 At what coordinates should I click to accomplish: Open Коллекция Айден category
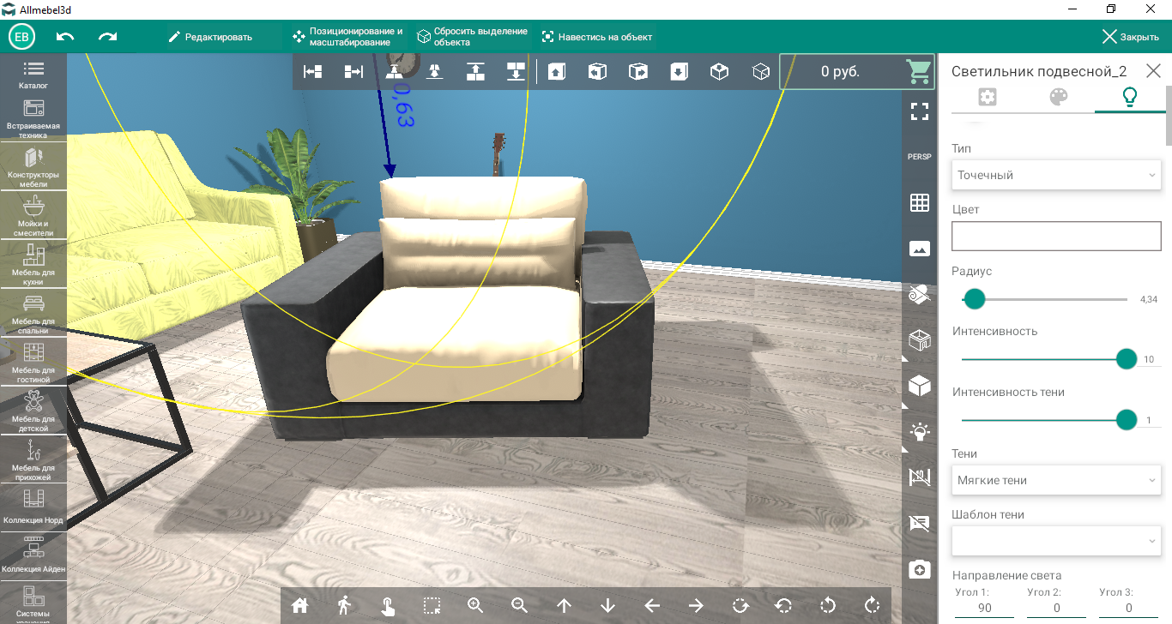click(33, 556)
